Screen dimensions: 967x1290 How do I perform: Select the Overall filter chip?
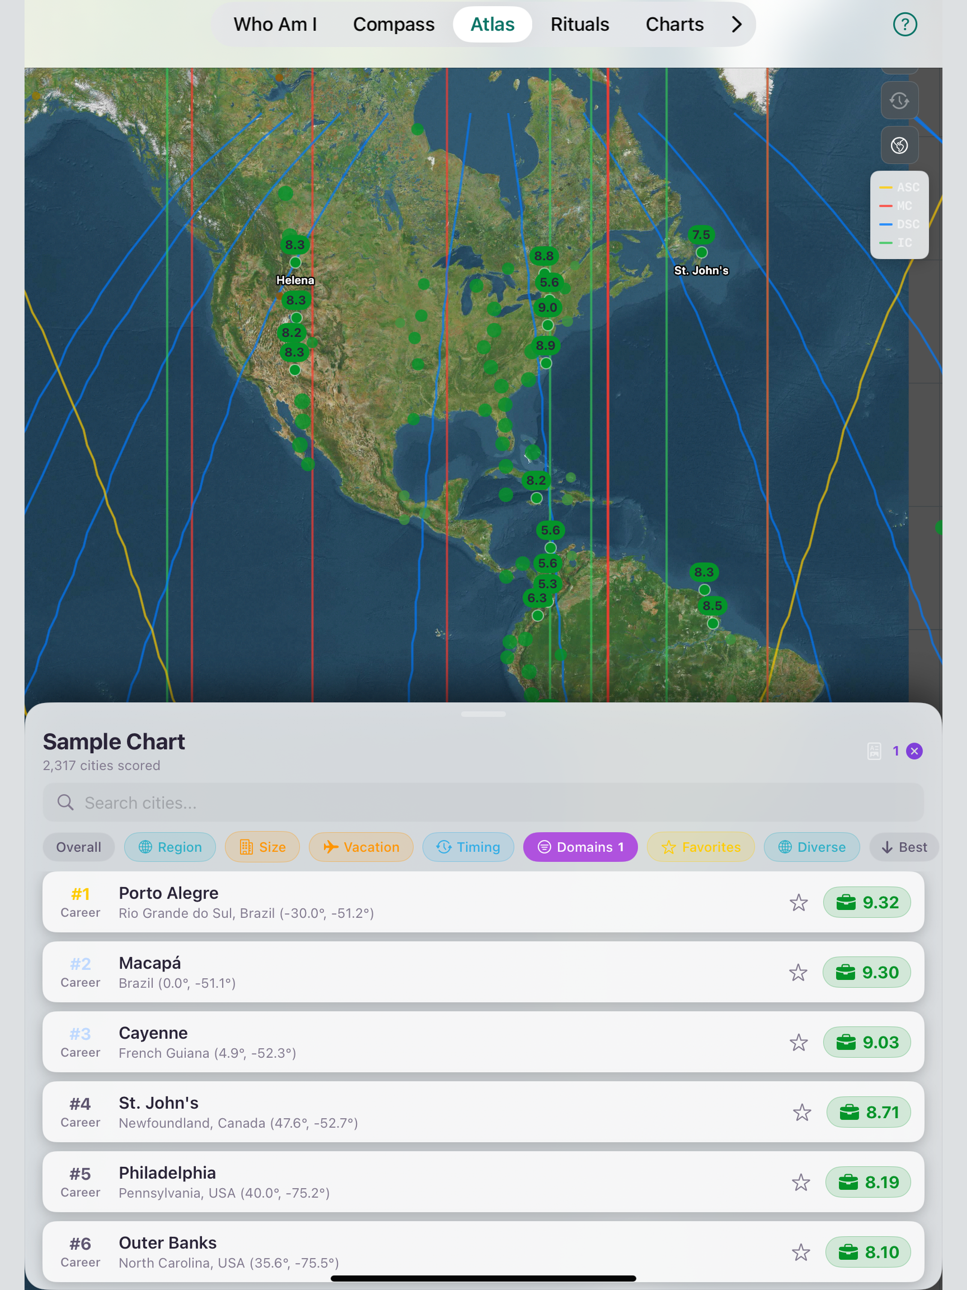point(79,847)
